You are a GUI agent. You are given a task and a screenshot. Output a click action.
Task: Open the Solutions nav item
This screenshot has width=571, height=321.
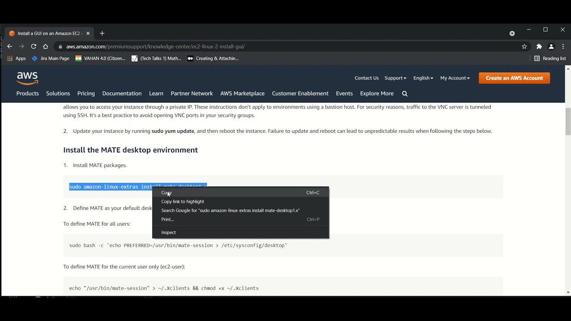(x=58, y=94)
